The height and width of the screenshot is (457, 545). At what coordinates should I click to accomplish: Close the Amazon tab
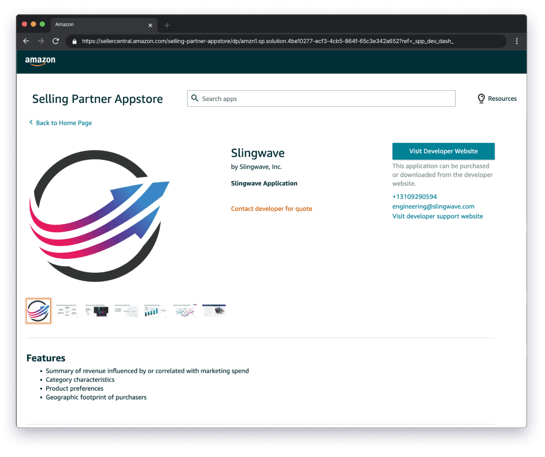click(150, 25)
